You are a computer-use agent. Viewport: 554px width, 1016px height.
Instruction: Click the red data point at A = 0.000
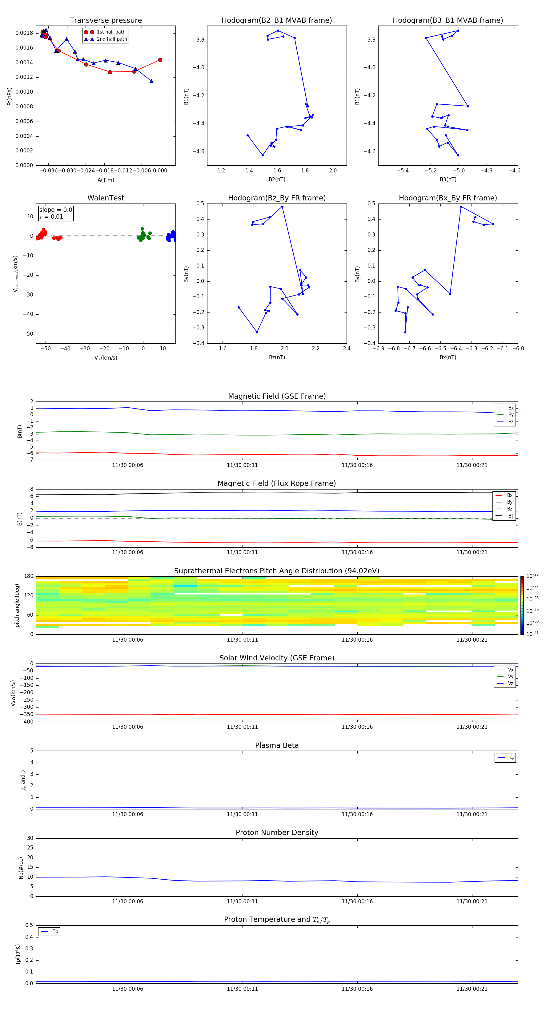pos(160,60)
